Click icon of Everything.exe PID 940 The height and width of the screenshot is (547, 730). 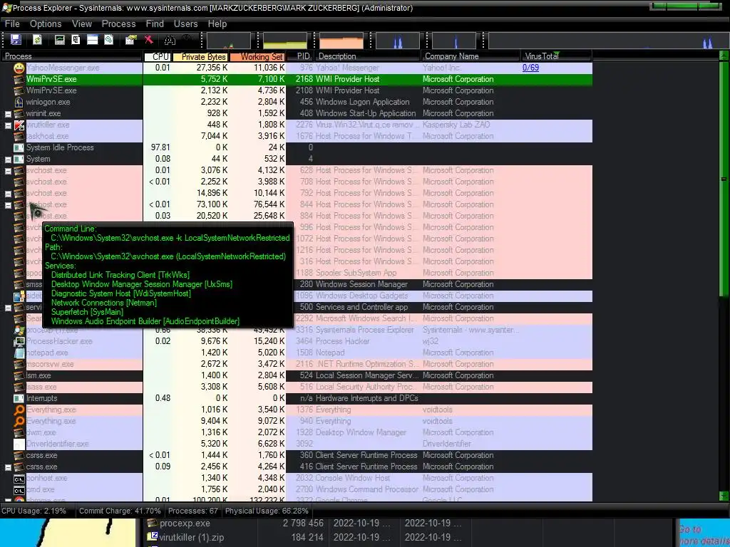pos(19,421)
